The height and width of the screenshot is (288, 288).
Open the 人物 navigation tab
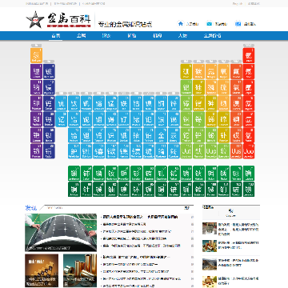click(x=182, y=36)
